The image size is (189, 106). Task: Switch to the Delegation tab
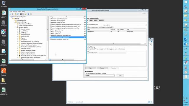tap(101, 21)
